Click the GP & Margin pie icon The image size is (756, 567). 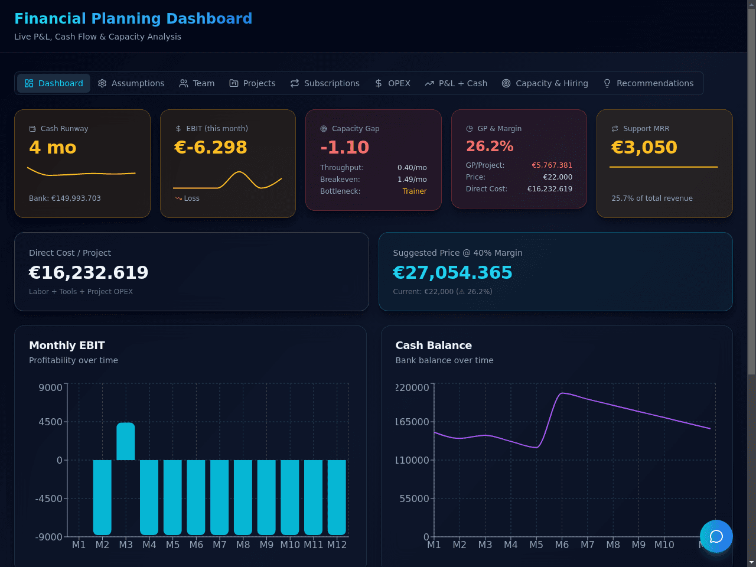(470, 129)
